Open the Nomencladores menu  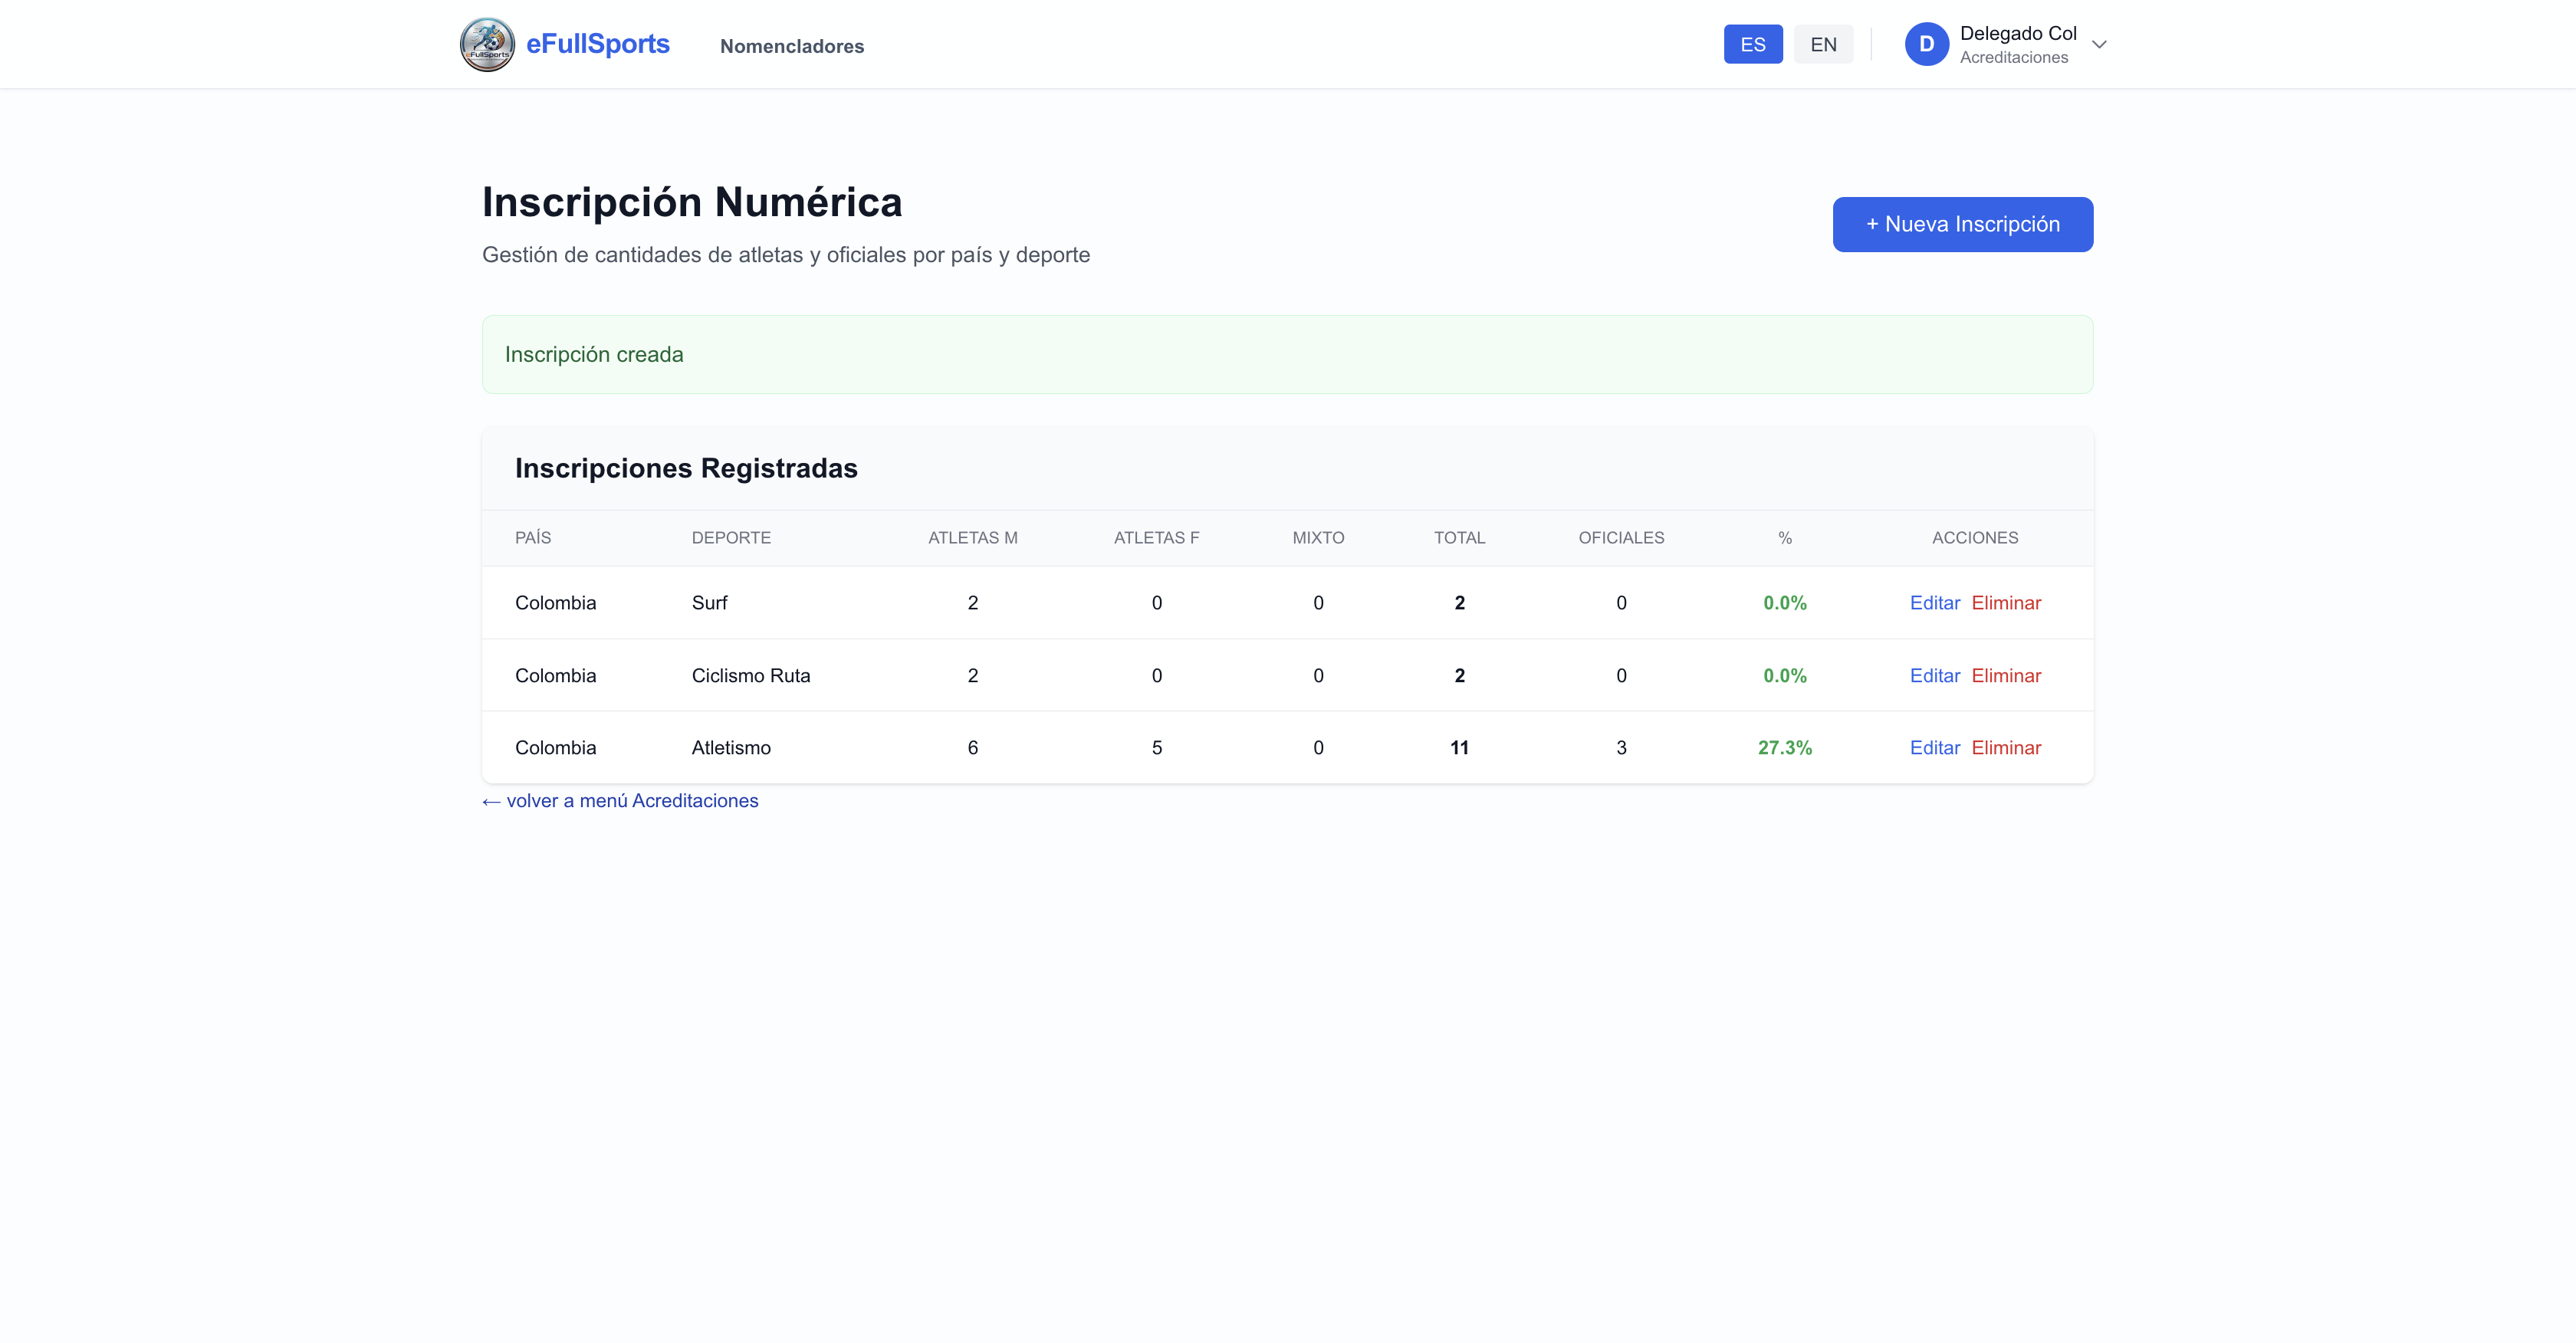tap(791, 46)
